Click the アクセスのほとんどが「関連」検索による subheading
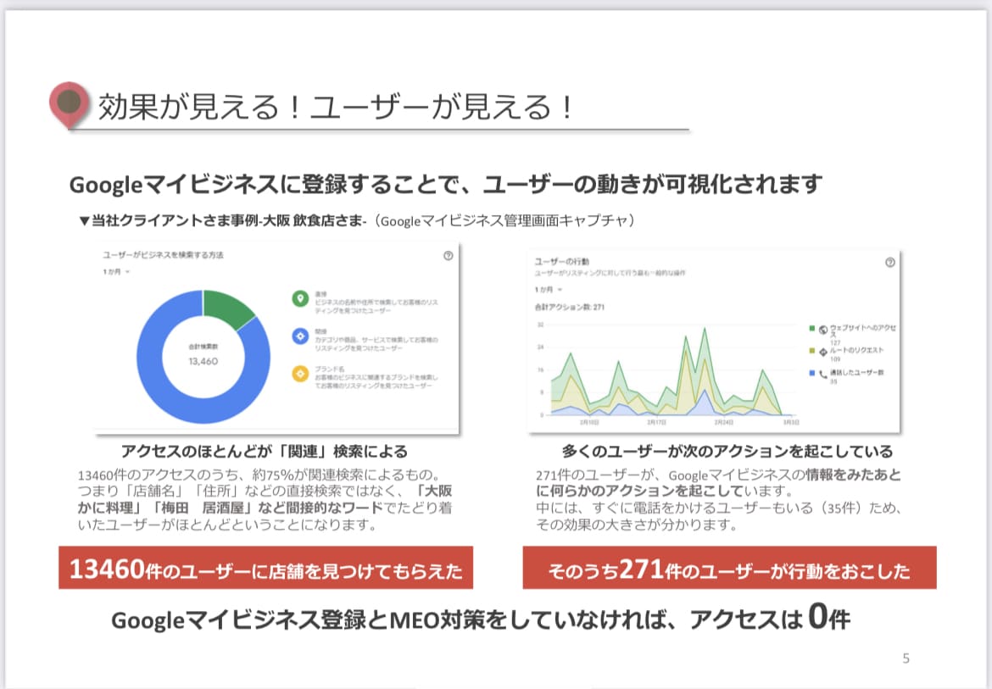This screenshot has width=992, height=689. click(x=265, y=452)
